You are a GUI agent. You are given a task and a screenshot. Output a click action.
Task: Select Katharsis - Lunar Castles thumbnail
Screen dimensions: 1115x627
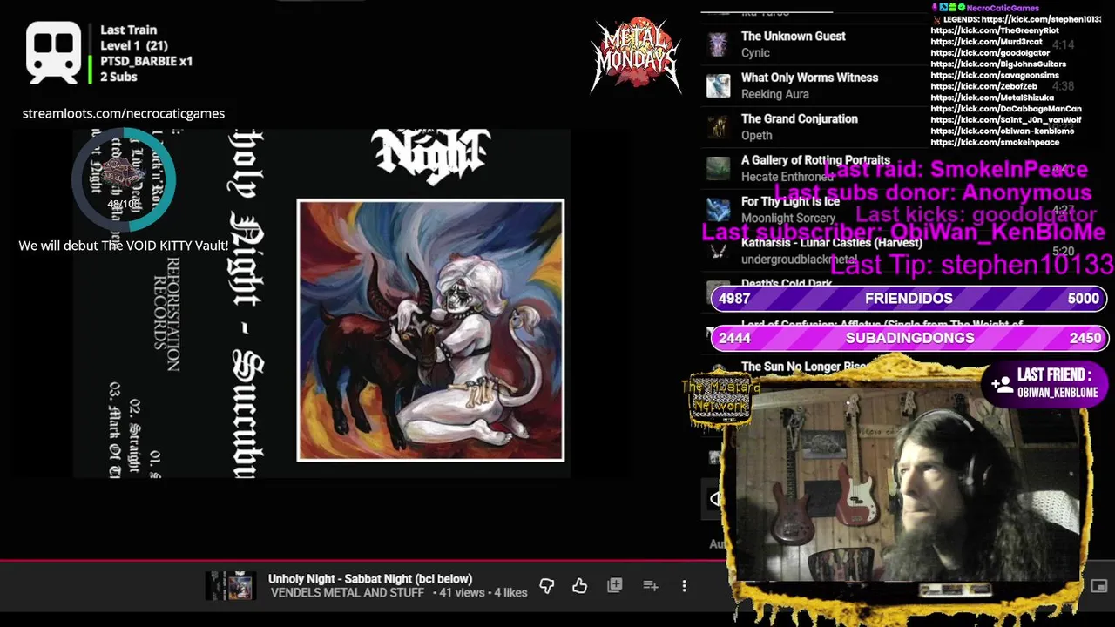(x=718, y=251)
